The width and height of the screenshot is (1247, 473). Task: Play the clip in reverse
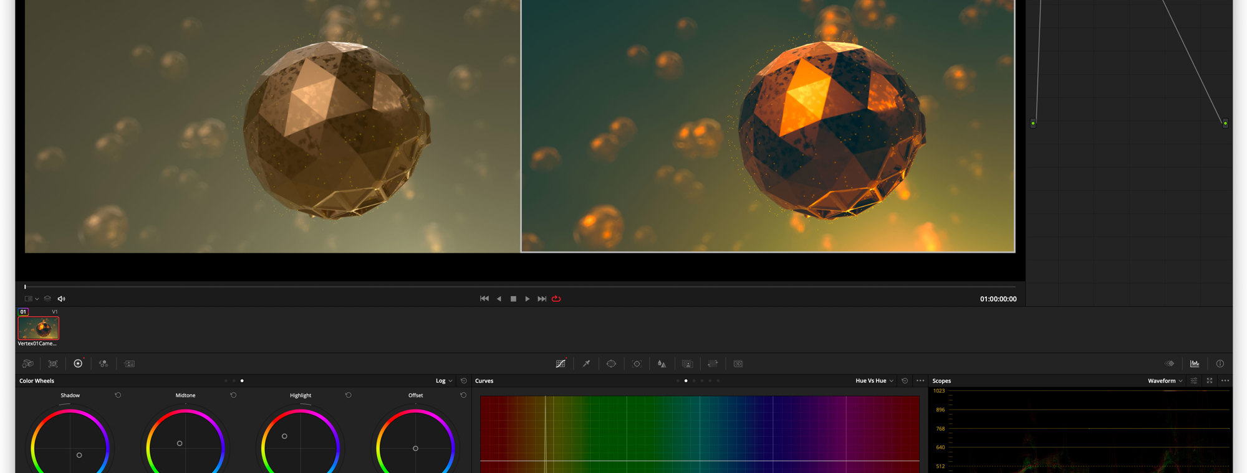tap(499, 299)
